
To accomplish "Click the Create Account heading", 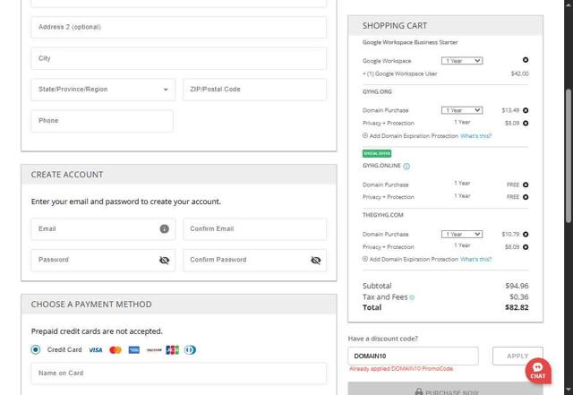I will pyautogui.click(x=67, y=175).
